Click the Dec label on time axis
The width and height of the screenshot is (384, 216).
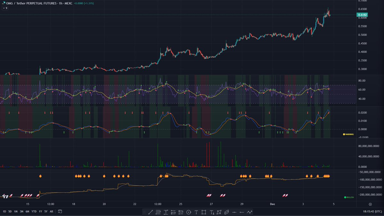tap(273, 204)
